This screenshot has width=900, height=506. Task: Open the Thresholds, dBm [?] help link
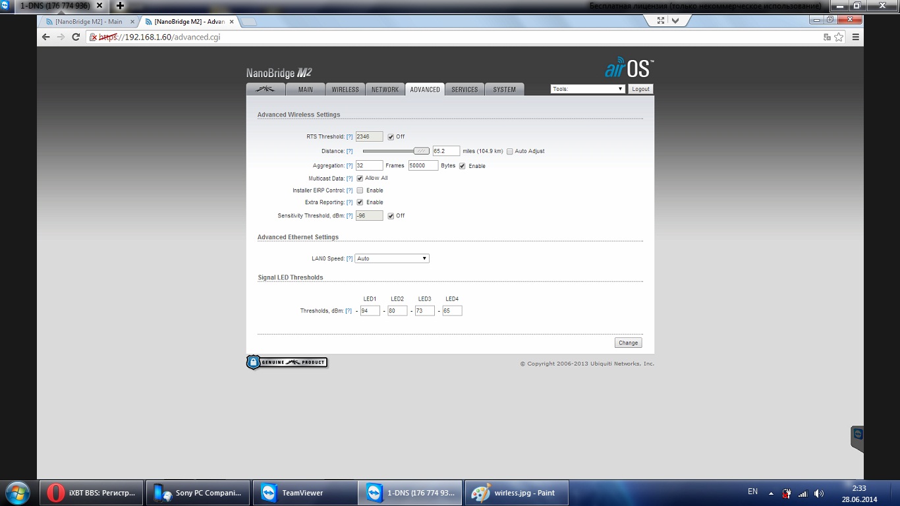point(349,311)
